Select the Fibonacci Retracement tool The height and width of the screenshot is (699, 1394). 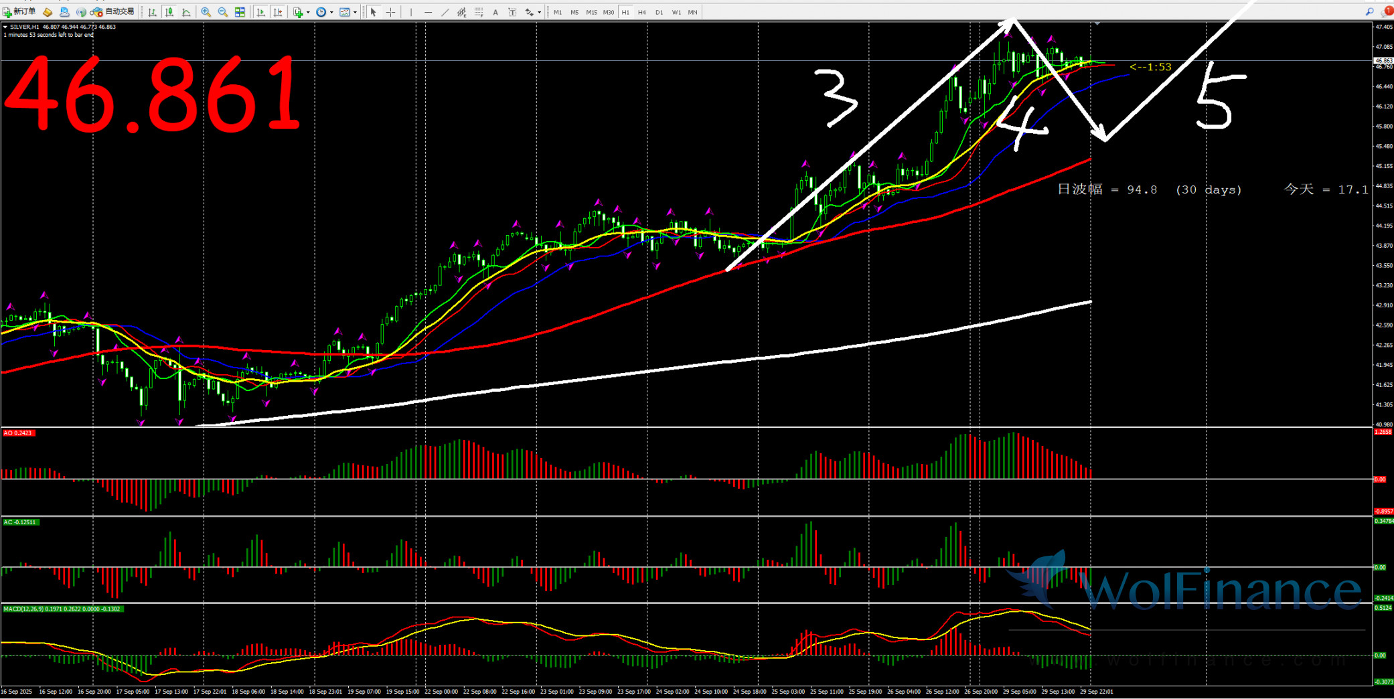pos(479,12)
